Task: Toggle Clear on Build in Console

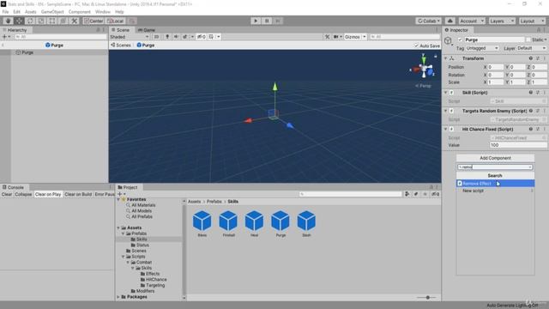Action: point(78,195)
